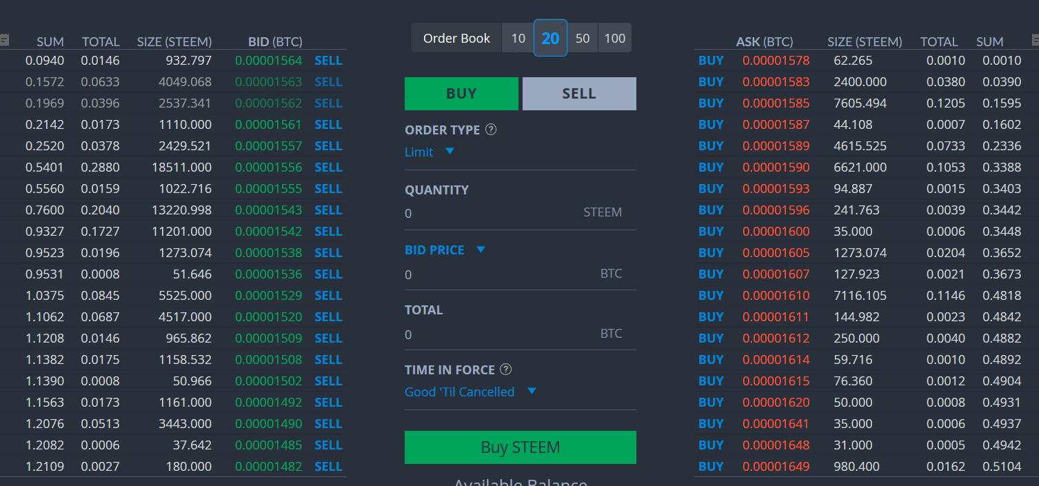Show 50 rows in order book
This screenshot has height=486, width=1039.
(x=583, y=38)
